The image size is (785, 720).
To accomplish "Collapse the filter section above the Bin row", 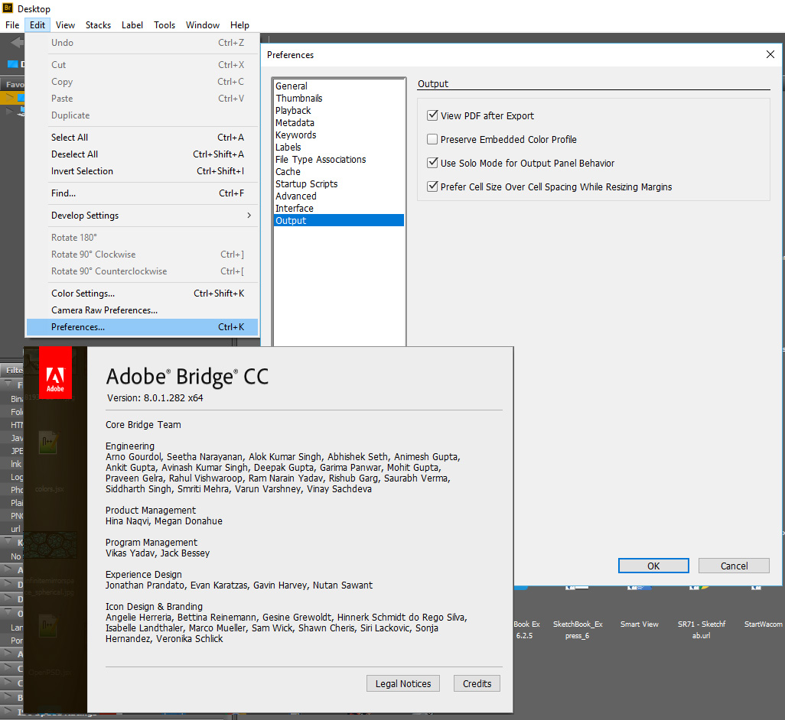I will coord(8,384).
